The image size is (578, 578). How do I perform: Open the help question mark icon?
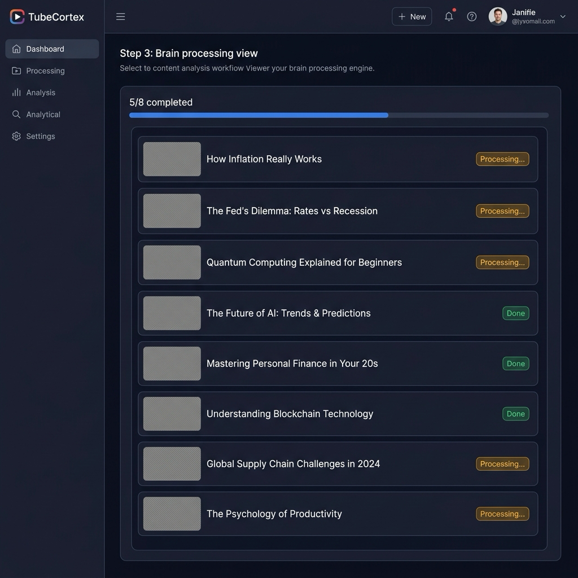point(471,16)
